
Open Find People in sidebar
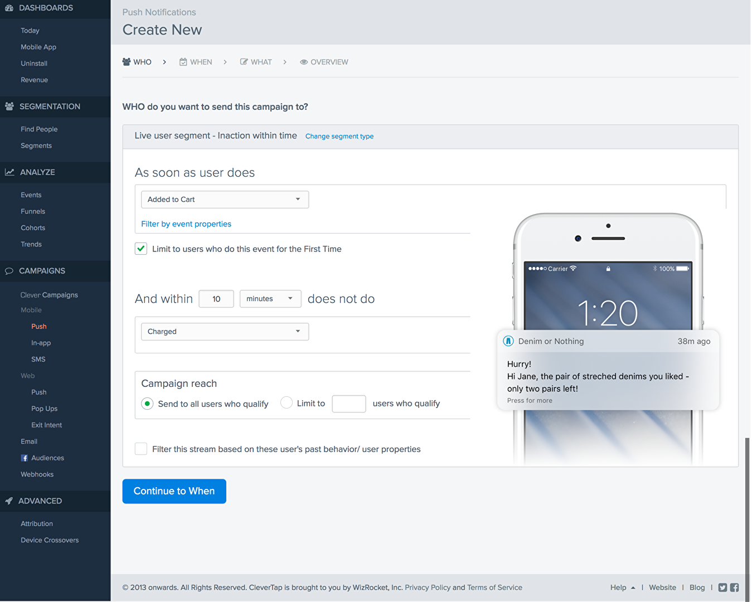(x=39, y=129)
